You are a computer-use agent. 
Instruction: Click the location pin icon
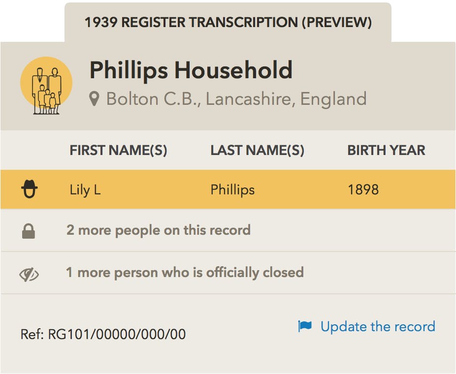coord(94,99)
